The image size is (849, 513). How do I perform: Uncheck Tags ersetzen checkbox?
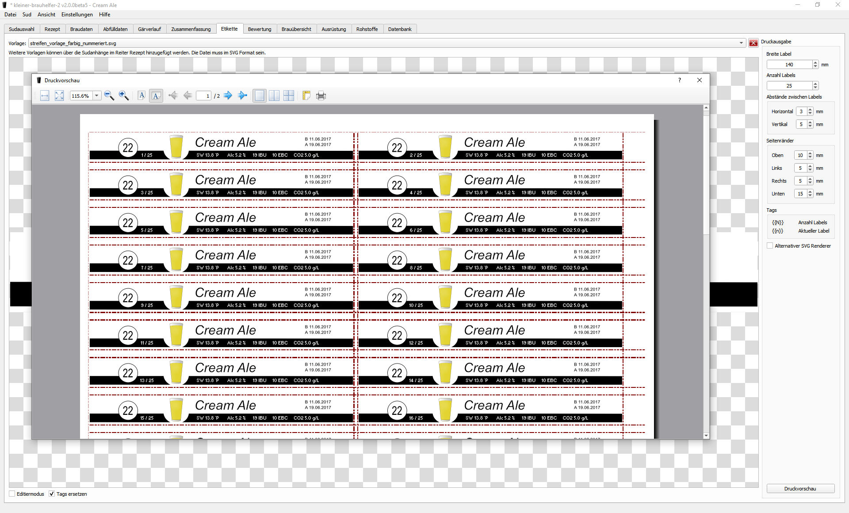[52, 494]
